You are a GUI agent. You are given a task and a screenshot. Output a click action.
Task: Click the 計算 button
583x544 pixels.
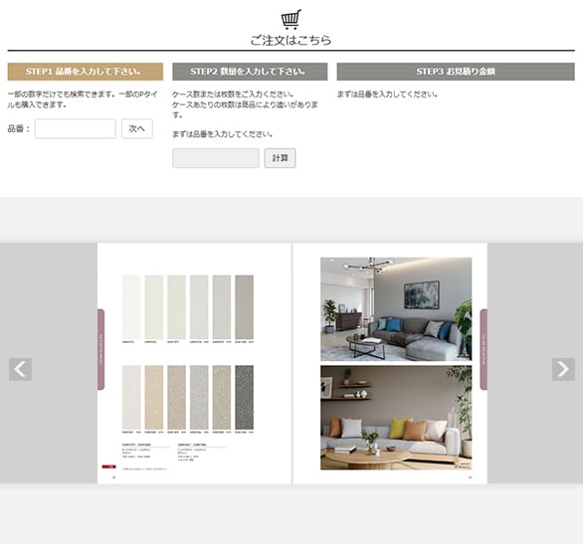(x=280, y=158)
